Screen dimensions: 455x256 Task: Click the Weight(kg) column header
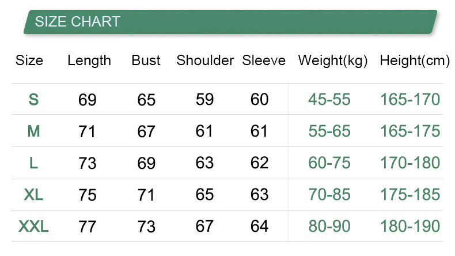(333, 61)
